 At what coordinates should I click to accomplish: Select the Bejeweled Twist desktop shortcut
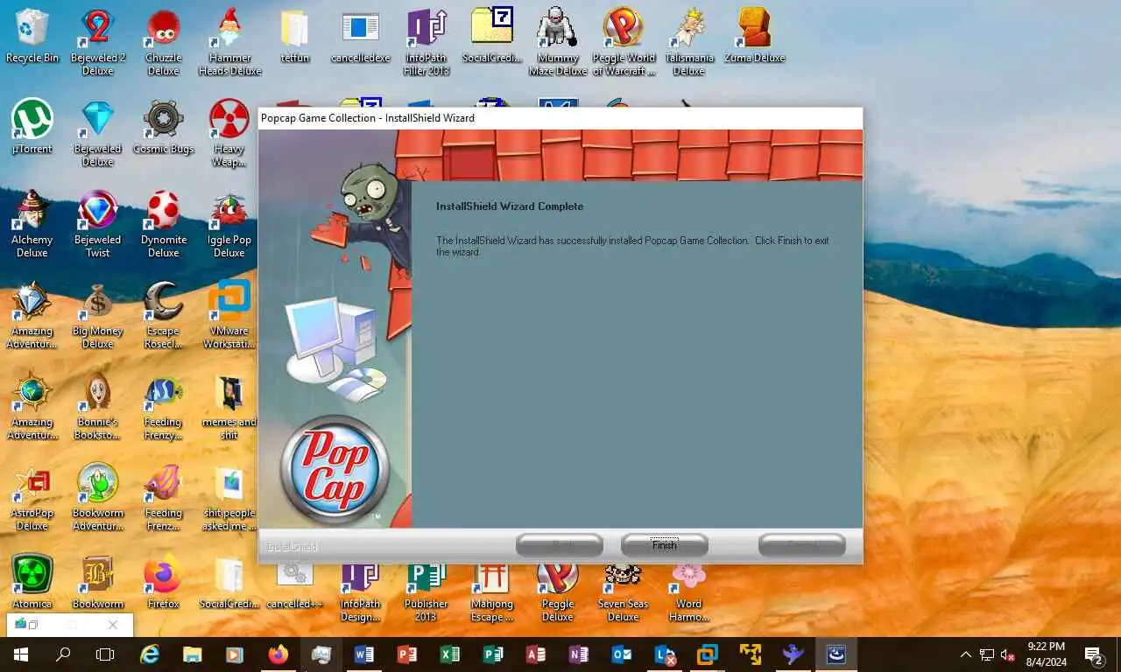(98, 224)
